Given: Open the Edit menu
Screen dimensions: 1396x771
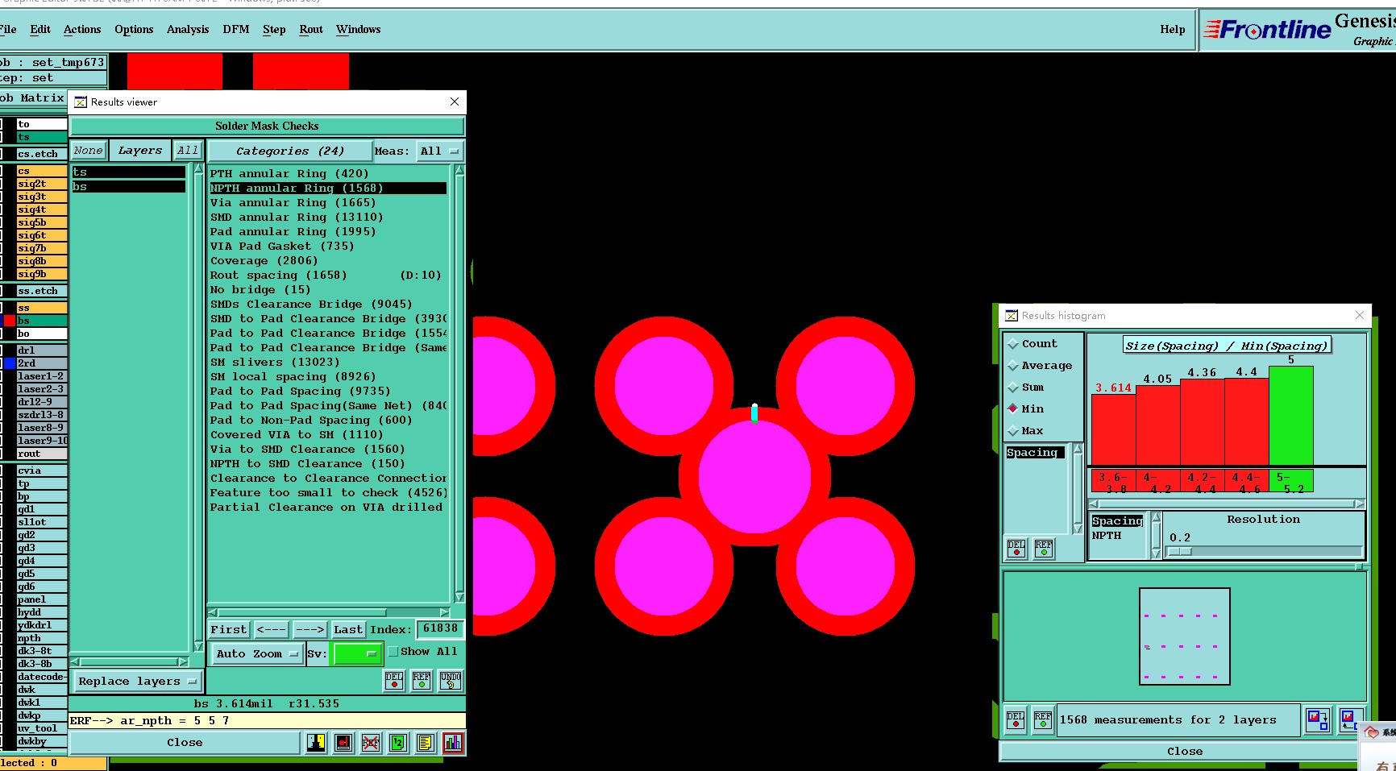Looking at the screenshot, I should click(40, 30).
